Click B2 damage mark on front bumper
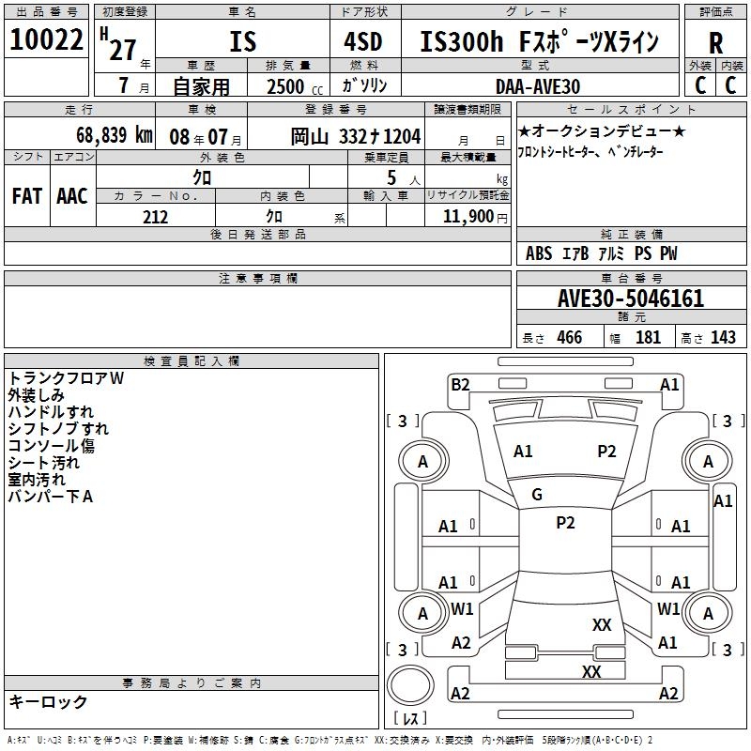Viewport: 751px width, 751px height. coord(460,385)
